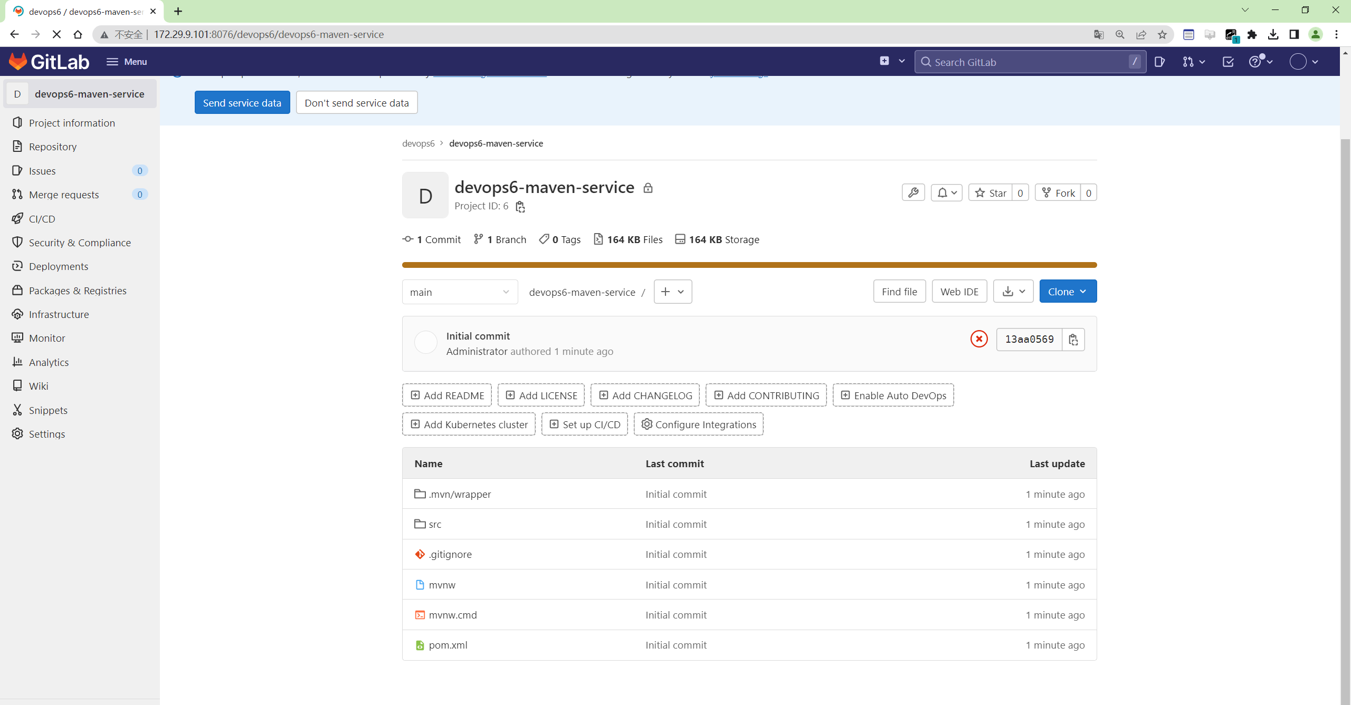View the 1 Branch link

[x=500, y=239]
